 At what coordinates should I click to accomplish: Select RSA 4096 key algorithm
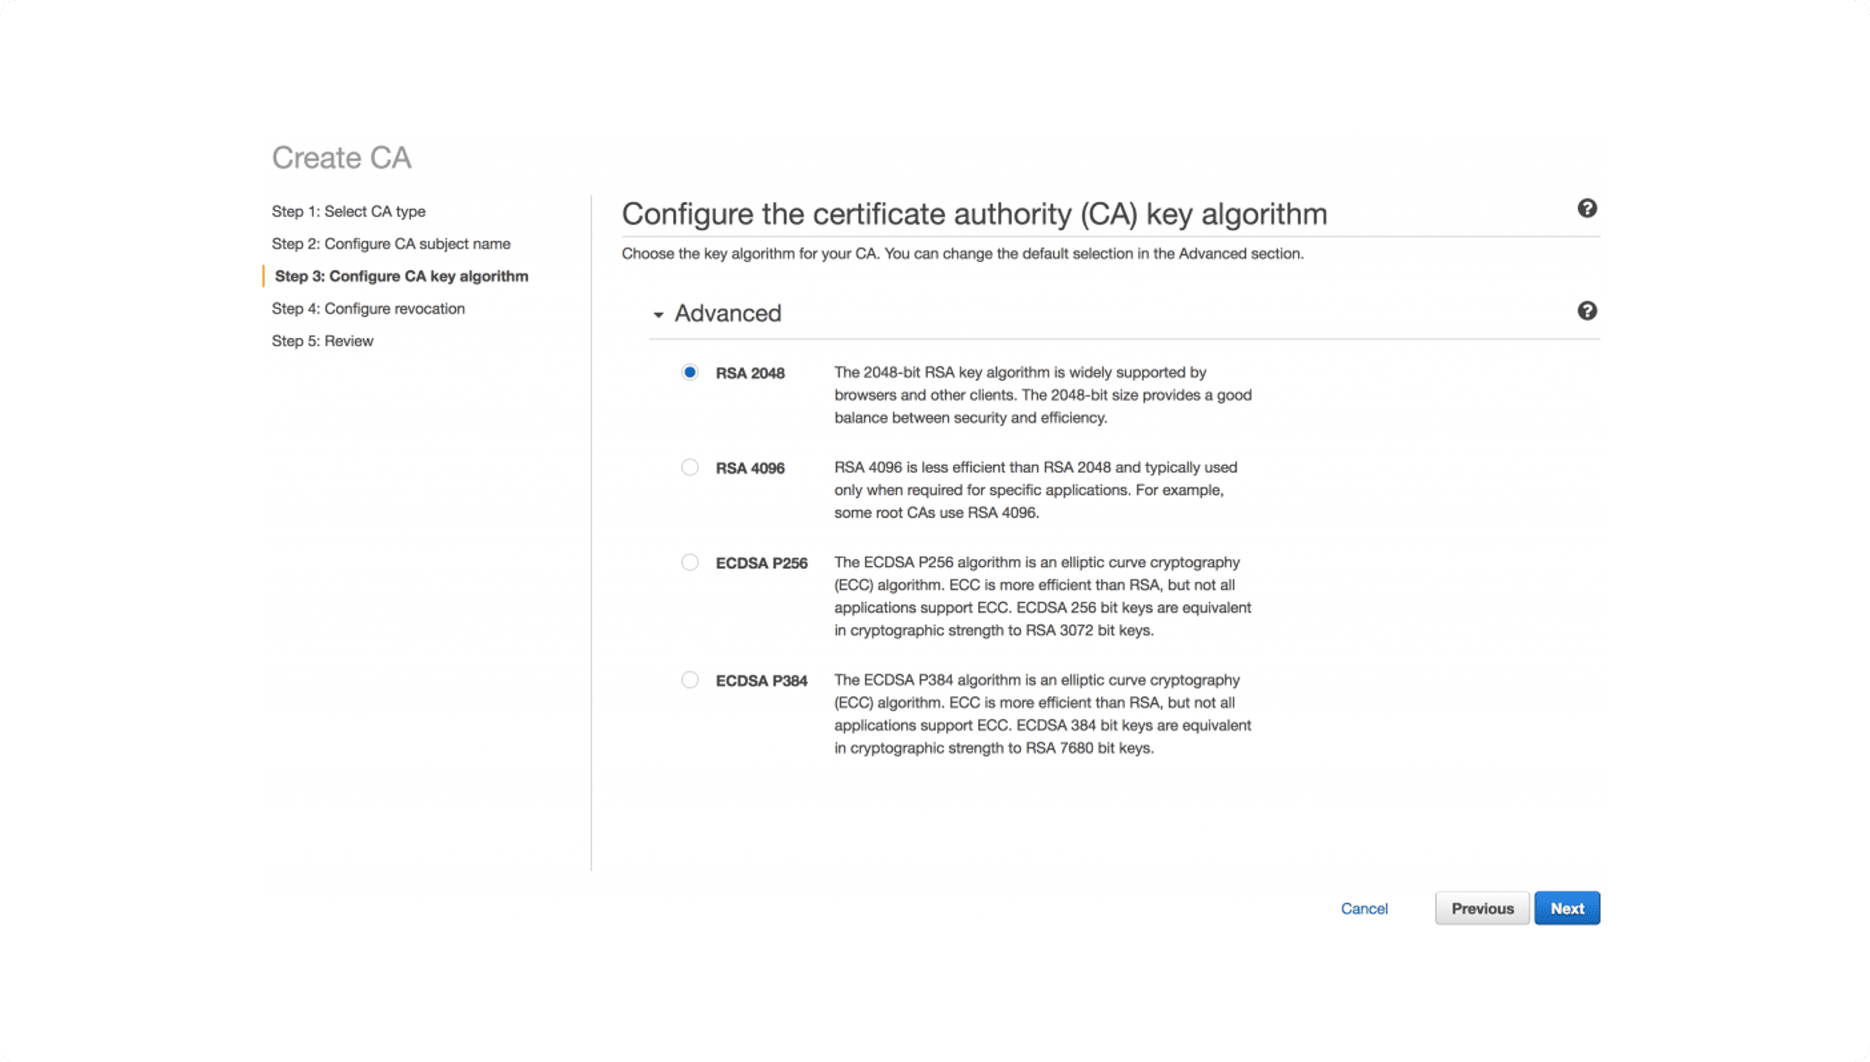point(688,466)
